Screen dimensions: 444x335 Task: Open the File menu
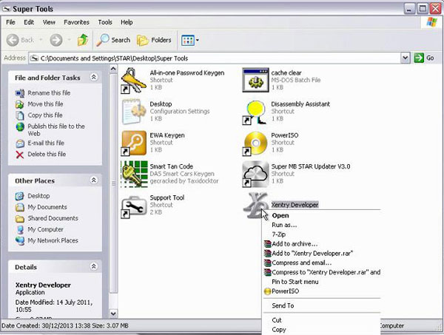coord(11,22)
